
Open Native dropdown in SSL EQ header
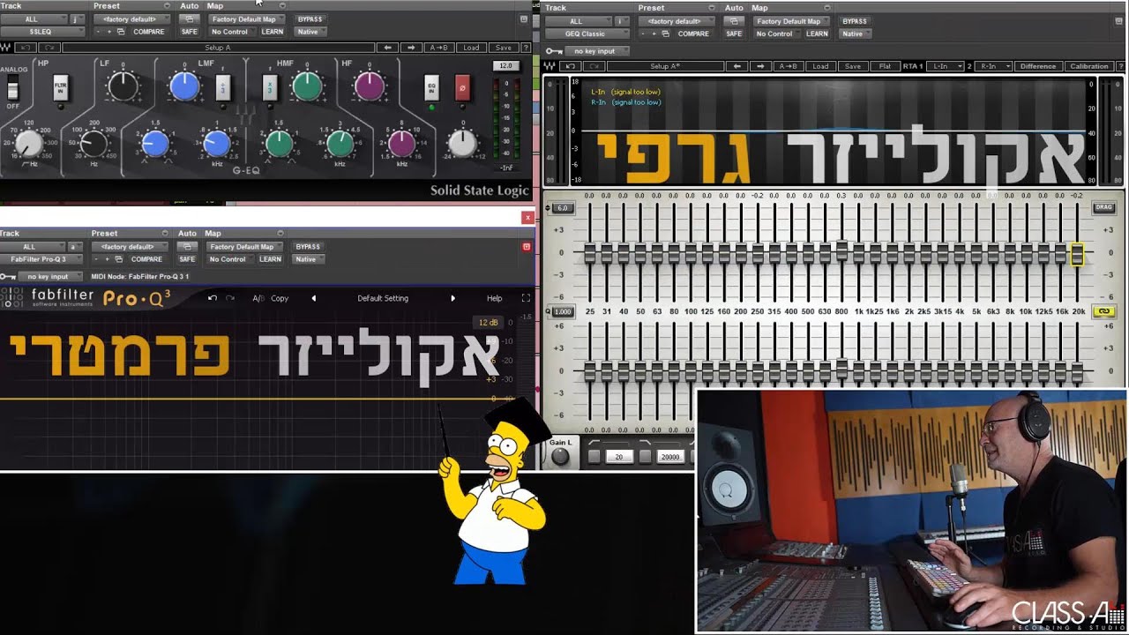[x=310, y=32]
